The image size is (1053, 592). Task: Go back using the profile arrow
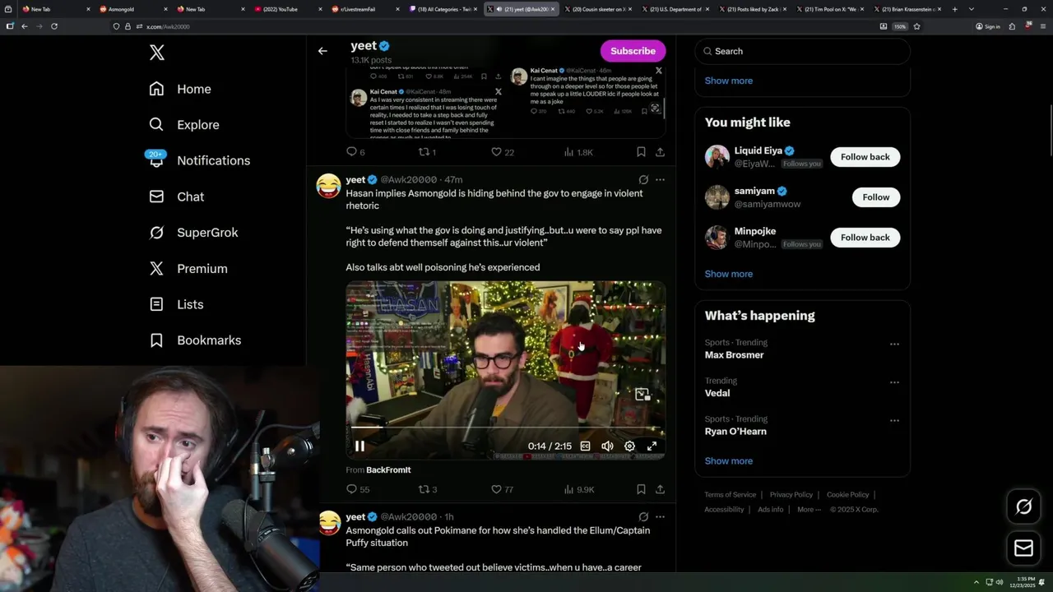(x=322, y=51)
